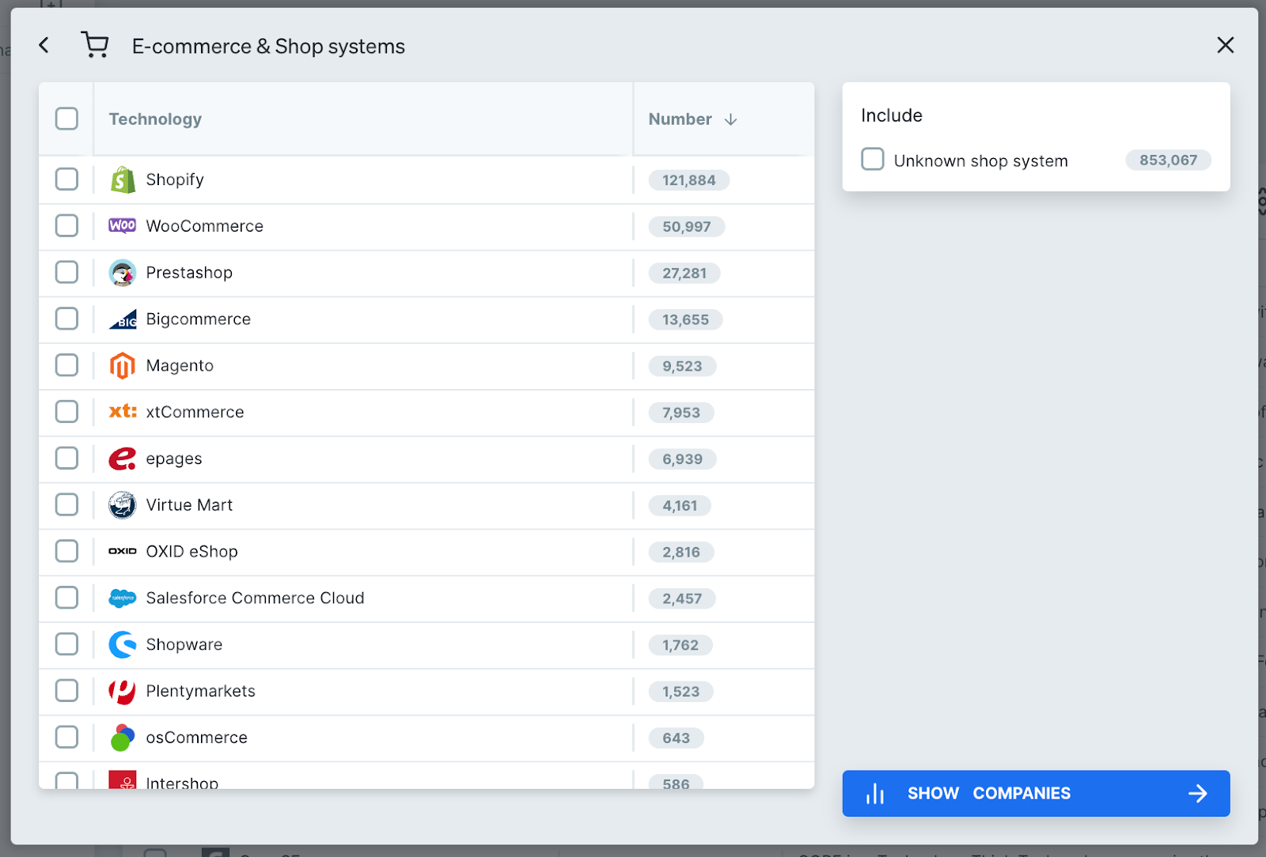Check the Salesforce Commerce Cloud checkbox
1266x857 pixels.
66,598
